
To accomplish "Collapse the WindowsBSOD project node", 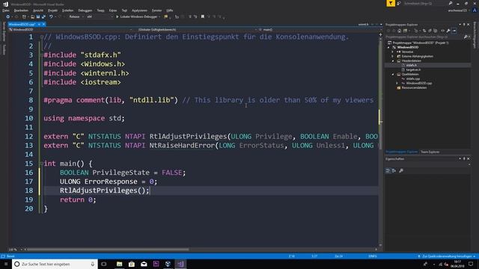I will [389, 47].
